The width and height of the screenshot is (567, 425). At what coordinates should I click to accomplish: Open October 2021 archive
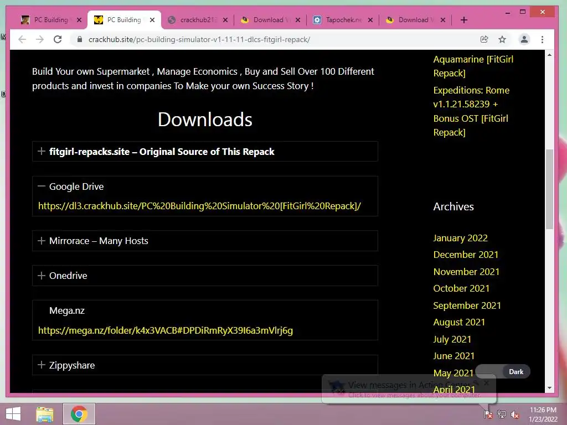tap(461, 288)
